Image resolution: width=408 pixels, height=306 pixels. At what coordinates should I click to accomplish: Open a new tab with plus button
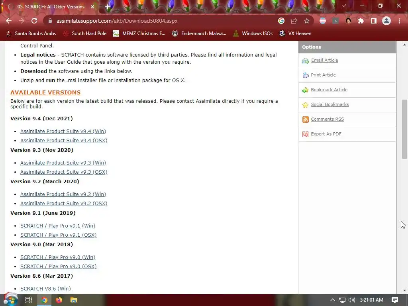(108, 7)
